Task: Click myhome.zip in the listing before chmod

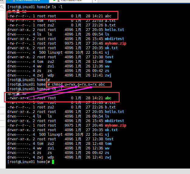Action: [x=115, y=43]
